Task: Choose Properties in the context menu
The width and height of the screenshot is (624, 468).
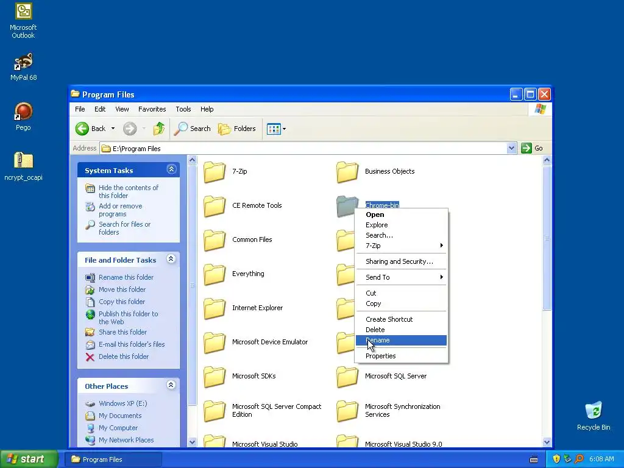Action: point(401,356)
